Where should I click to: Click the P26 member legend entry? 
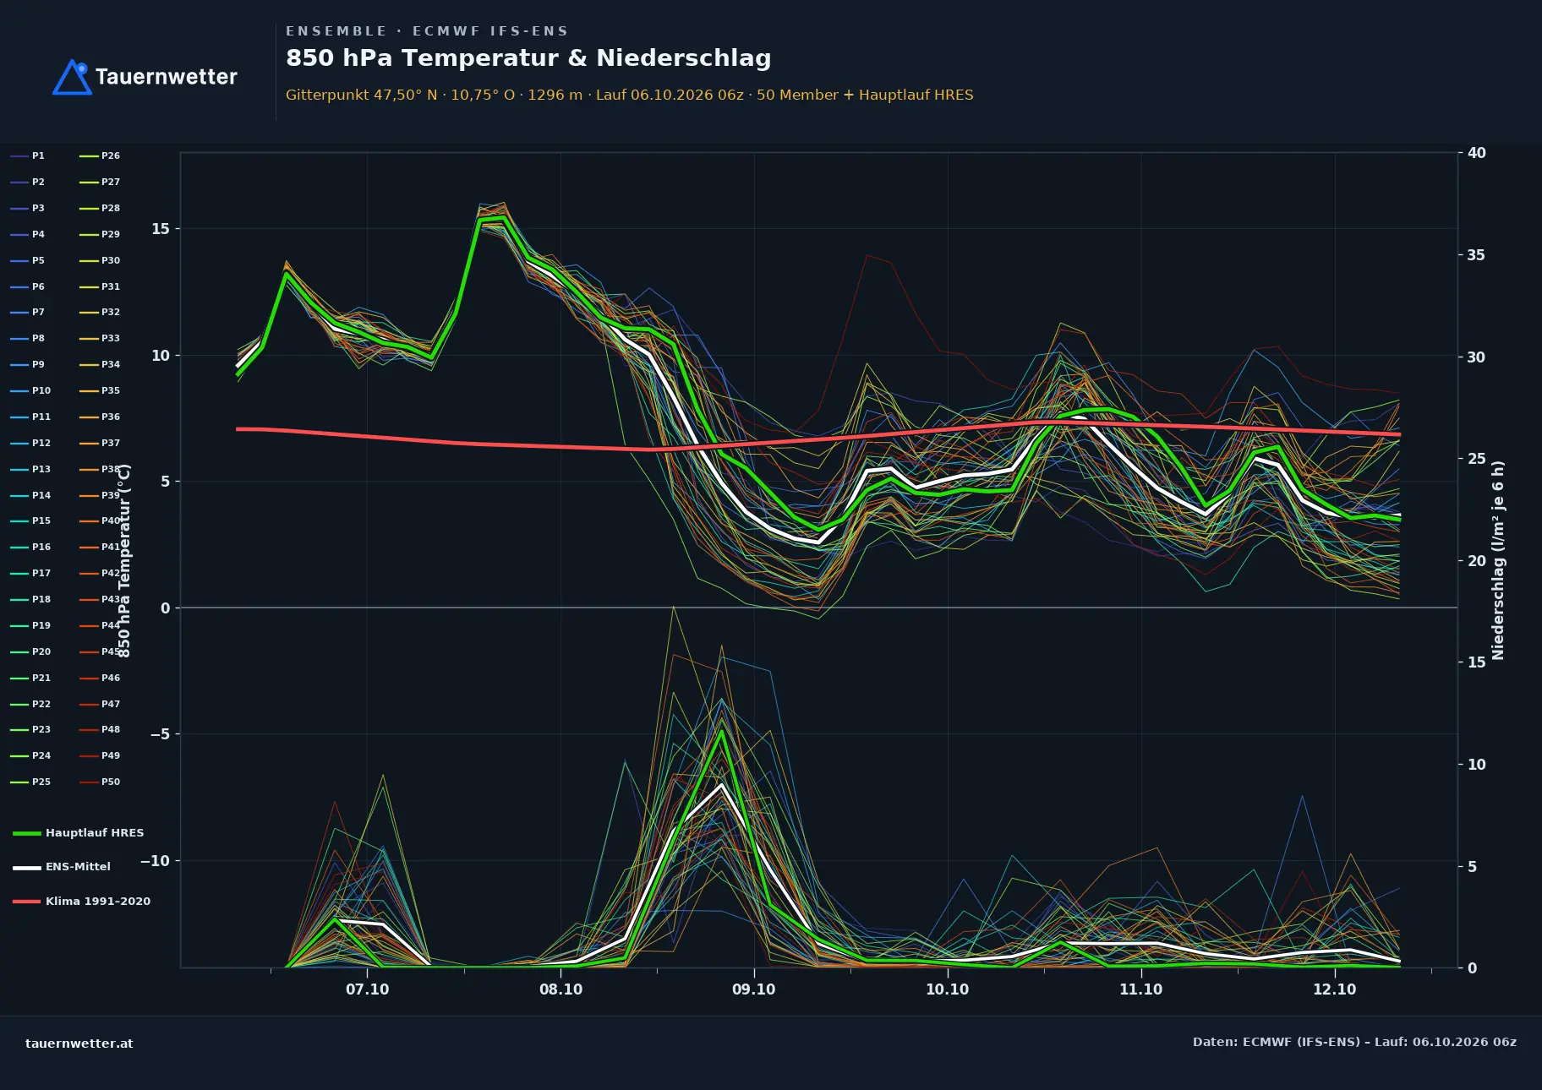pyautogui.click(x=100, y=156)
